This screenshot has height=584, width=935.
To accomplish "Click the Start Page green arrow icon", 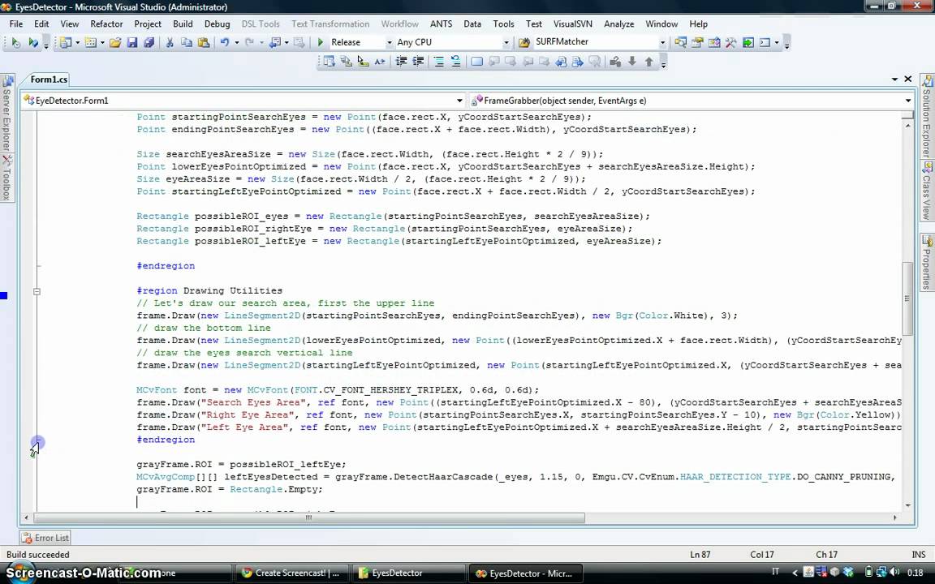I will coord(748,42).
